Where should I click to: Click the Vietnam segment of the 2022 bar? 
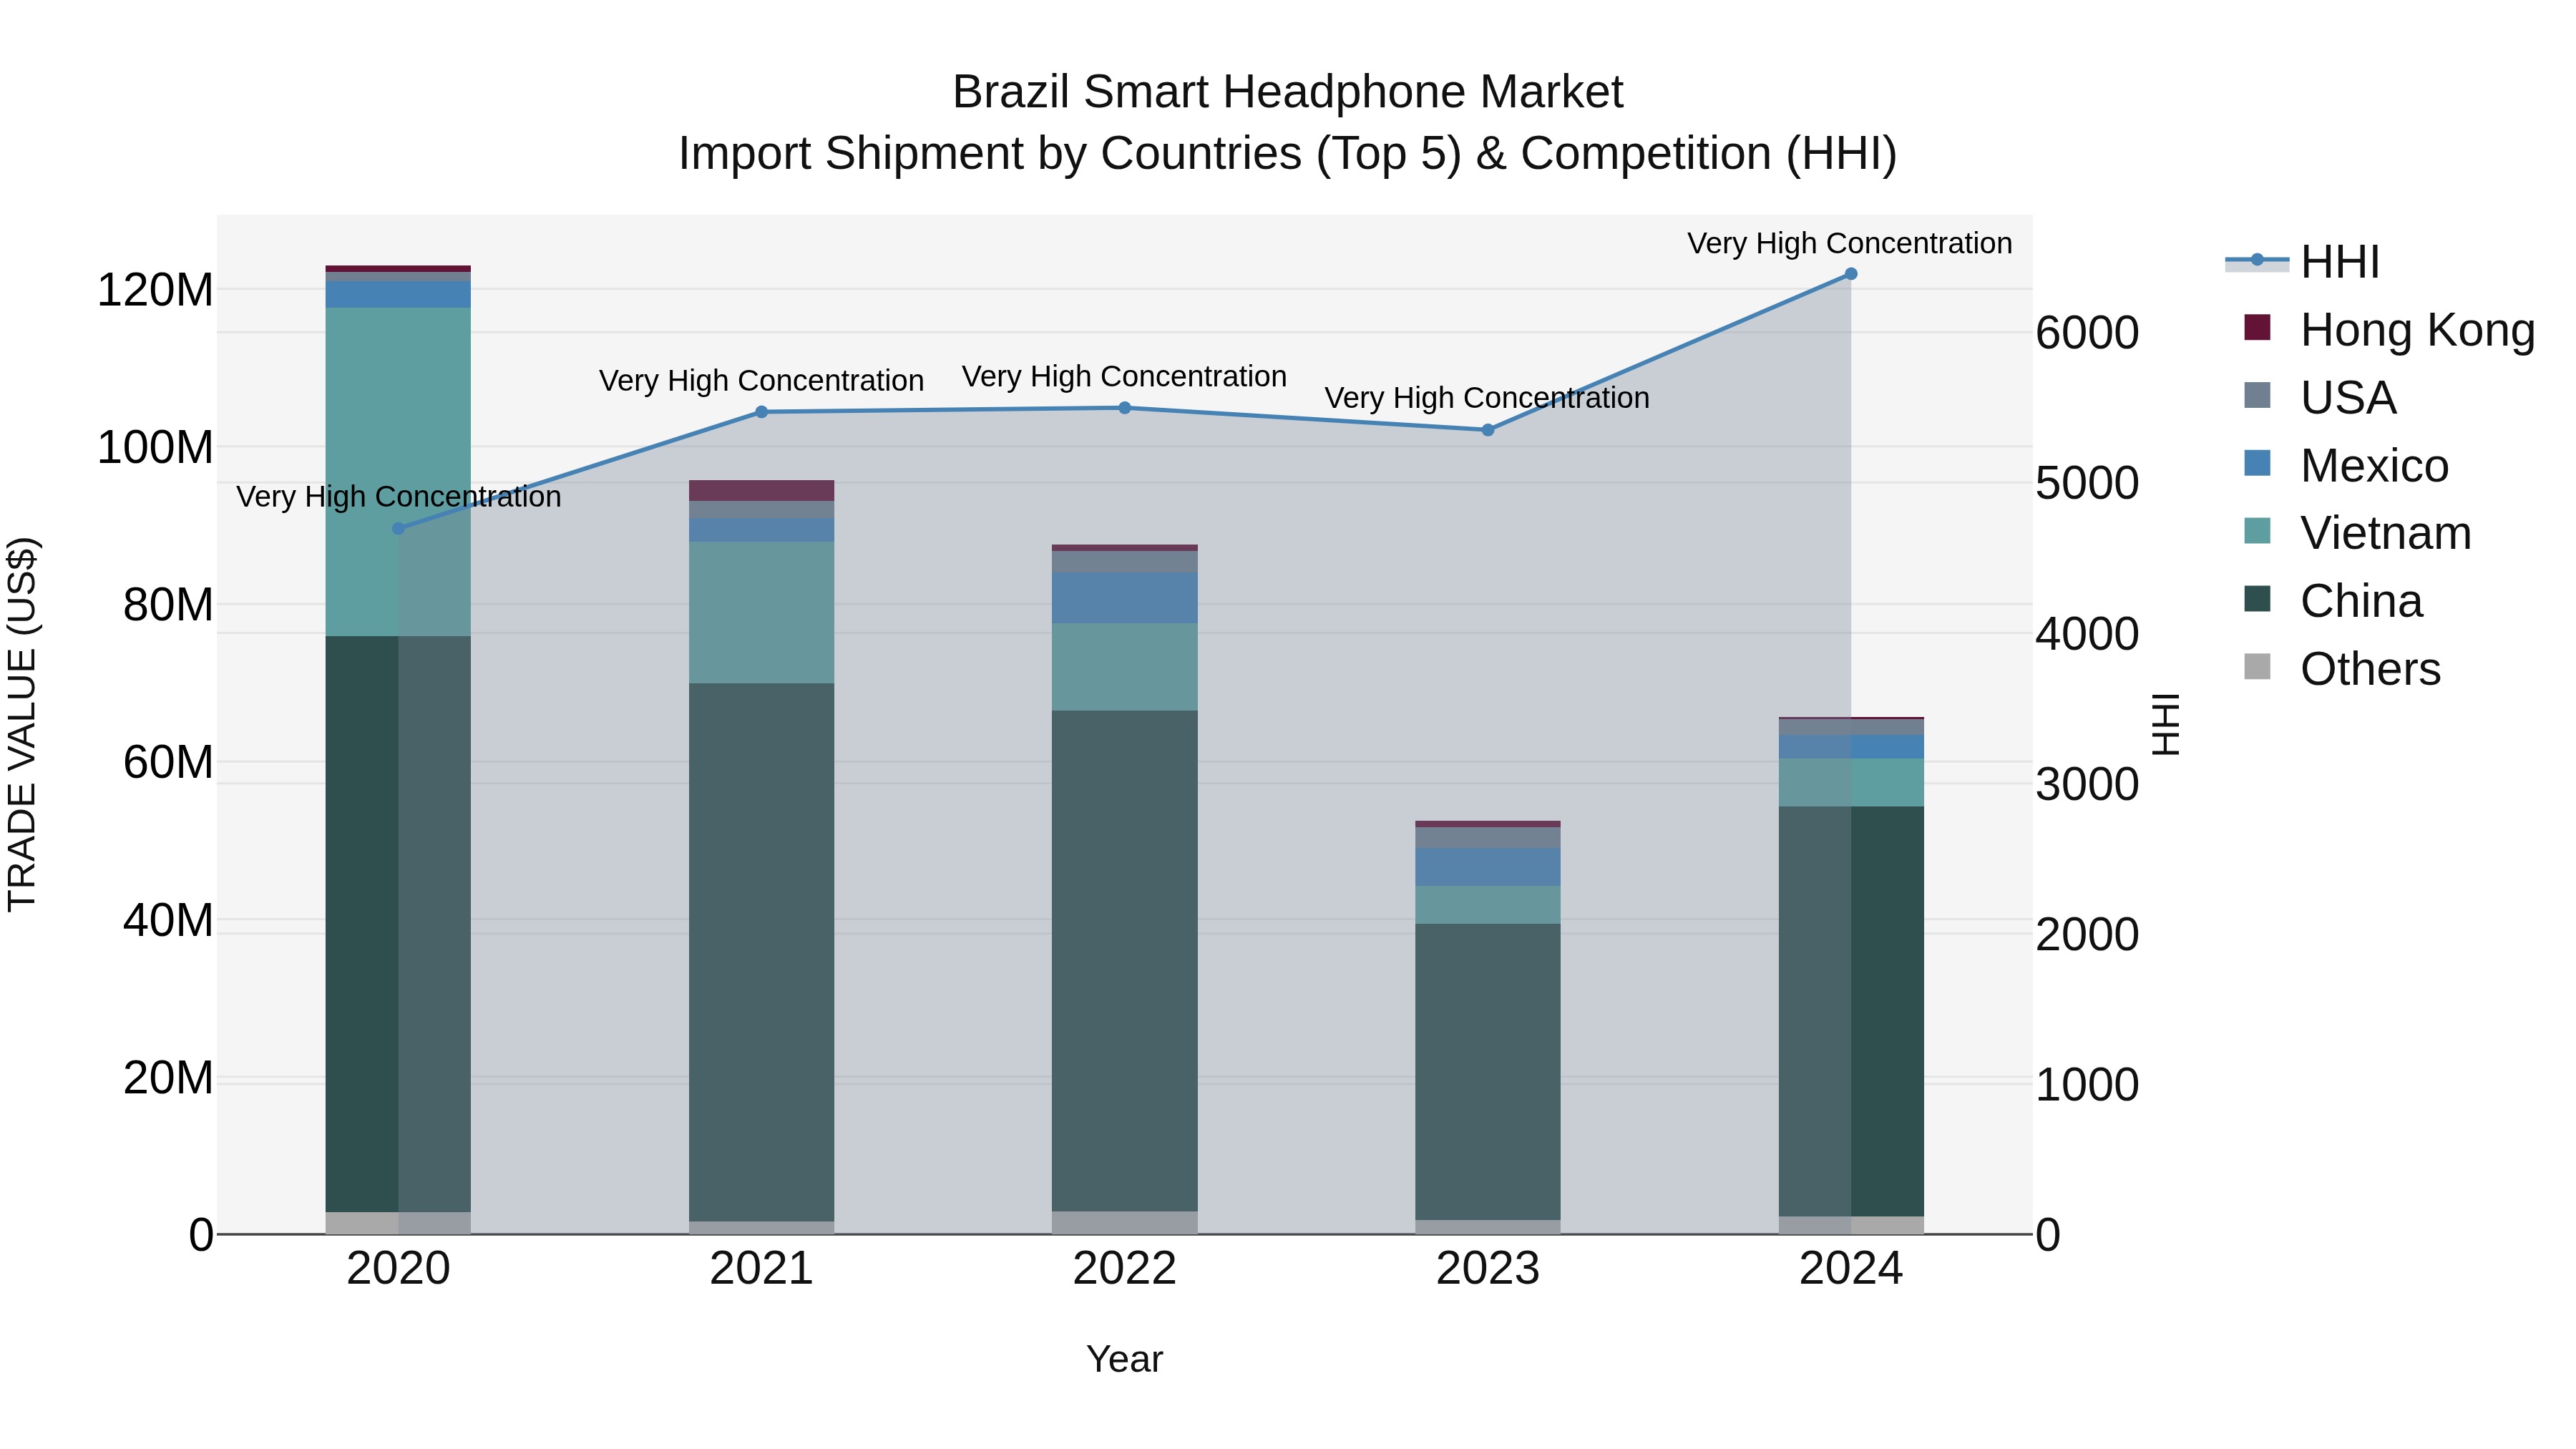1124,667
